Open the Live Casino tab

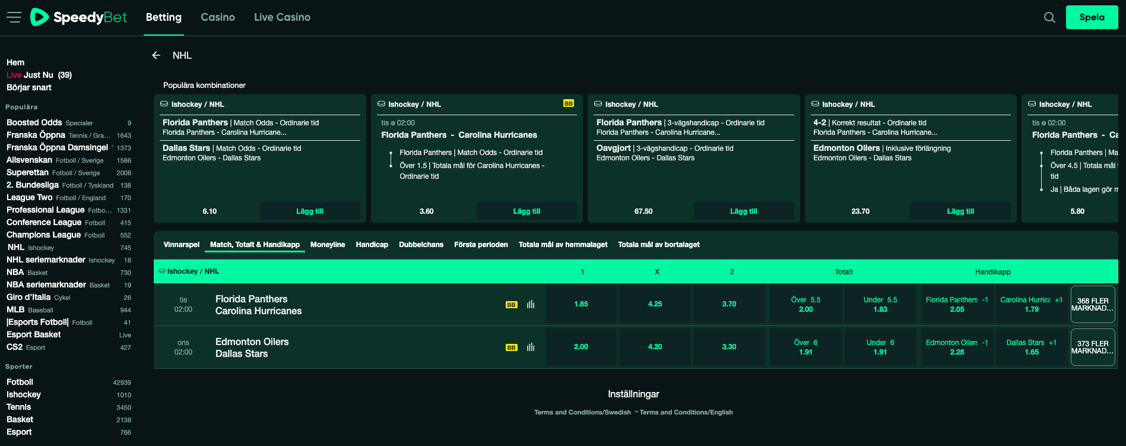[282, 17]
